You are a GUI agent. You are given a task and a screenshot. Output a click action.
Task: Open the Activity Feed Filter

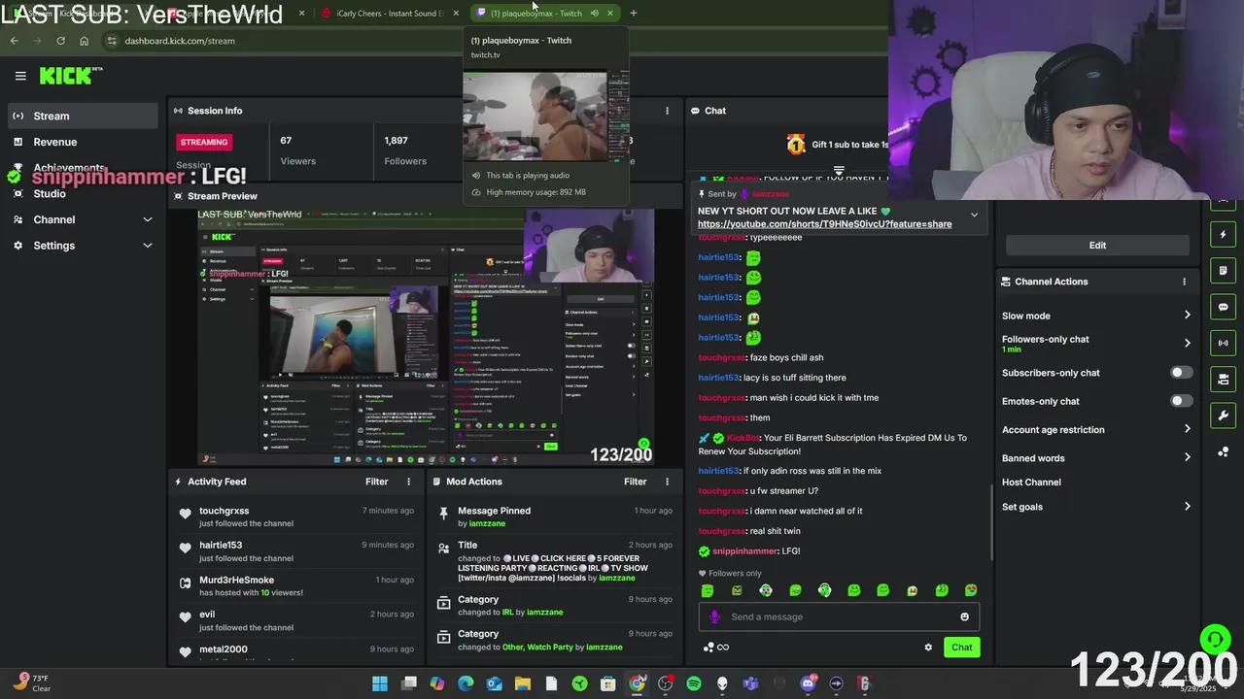click(x=376, y=482)
